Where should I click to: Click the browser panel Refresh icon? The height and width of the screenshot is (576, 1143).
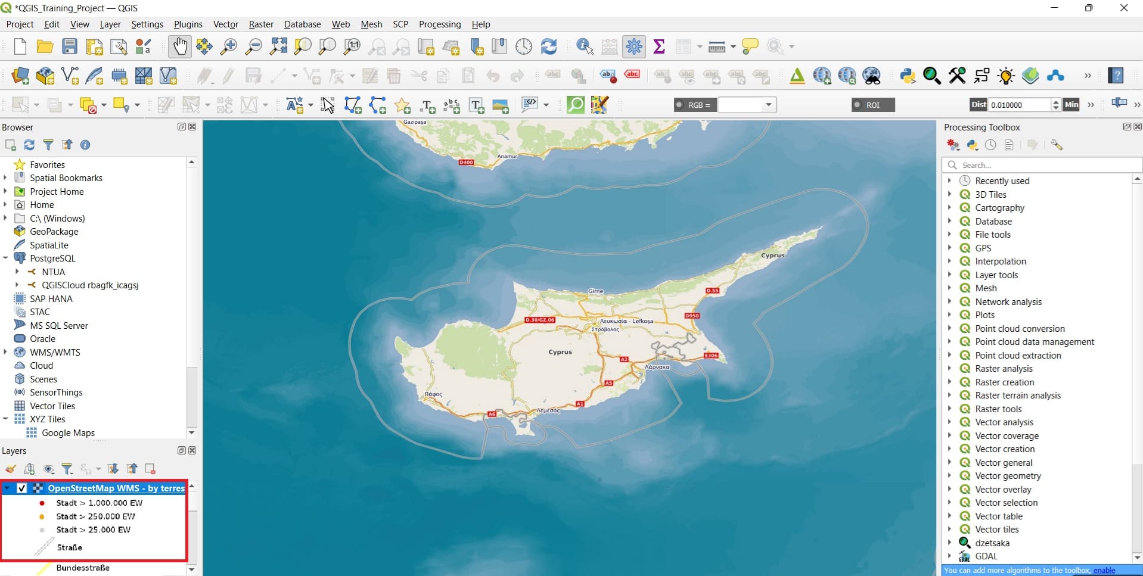click(x=29, y=145)
